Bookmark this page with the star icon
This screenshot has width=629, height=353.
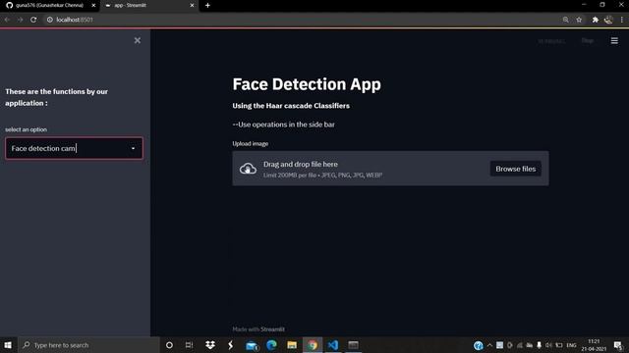579,20
